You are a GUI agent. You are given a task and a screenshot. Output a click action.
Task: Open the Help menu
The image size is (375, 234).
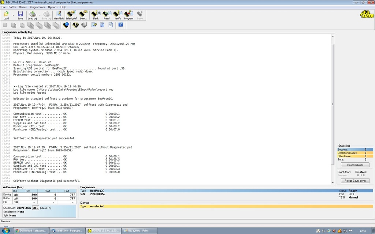[x=63, y=7]
